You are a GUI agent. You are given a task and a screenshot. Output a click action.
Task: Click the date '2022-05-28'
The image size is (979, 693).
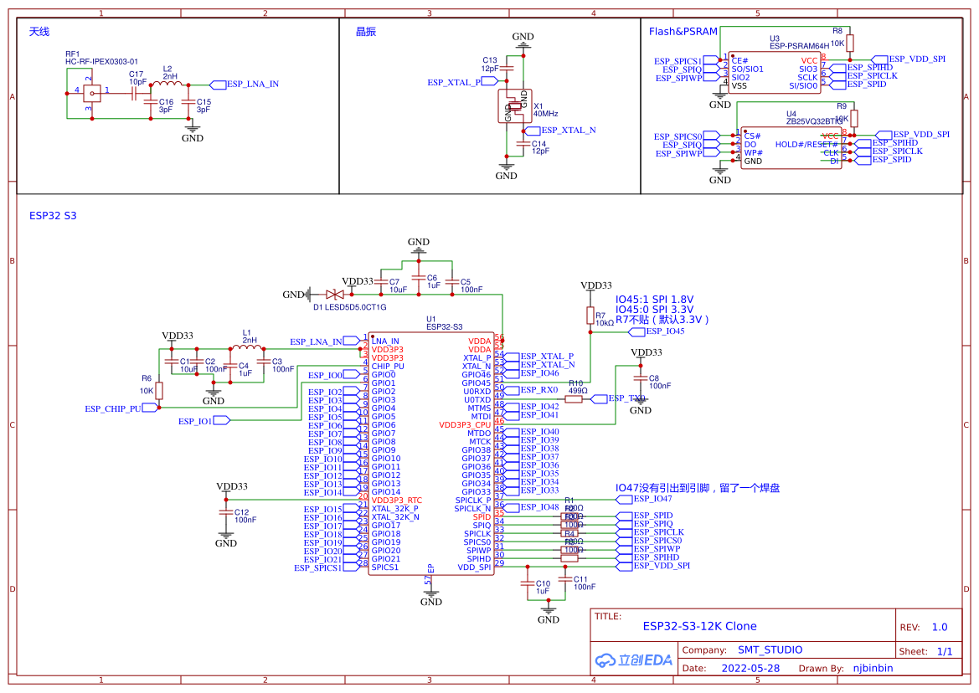pyautogui.click(x=750, y=669)
